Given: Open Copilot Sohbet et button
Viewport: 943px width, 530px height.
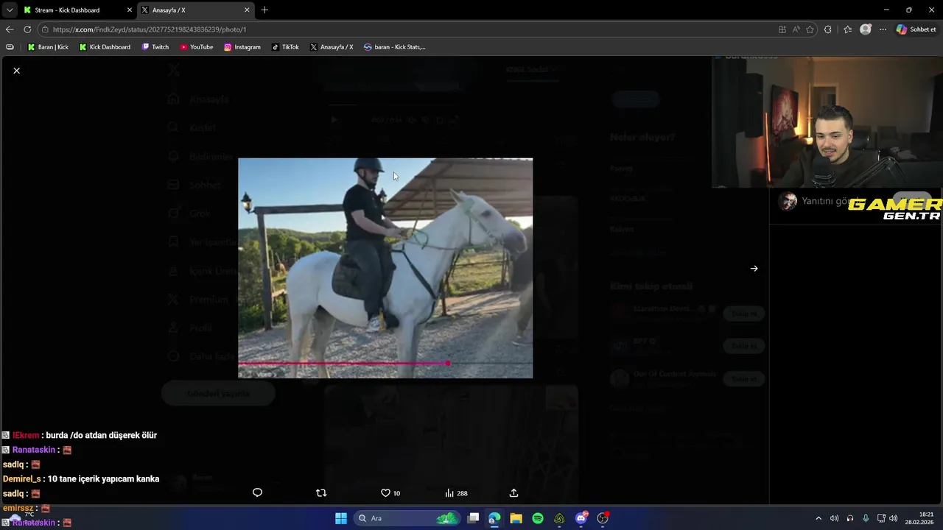Looking at the screenshot, I should pos(916,29).
